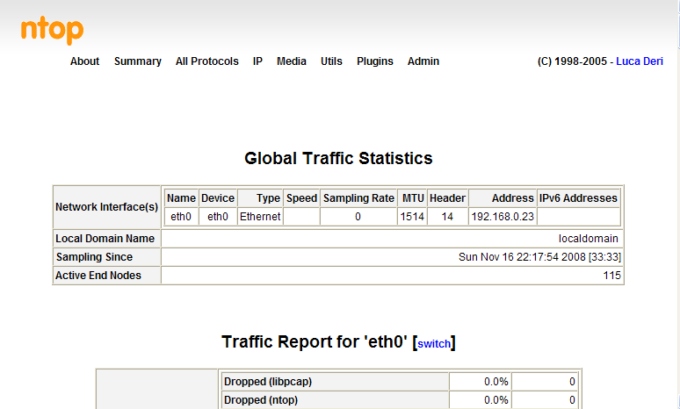
Task: Select the Active End Nodes value 115
Action: click(x=611, y=276)
